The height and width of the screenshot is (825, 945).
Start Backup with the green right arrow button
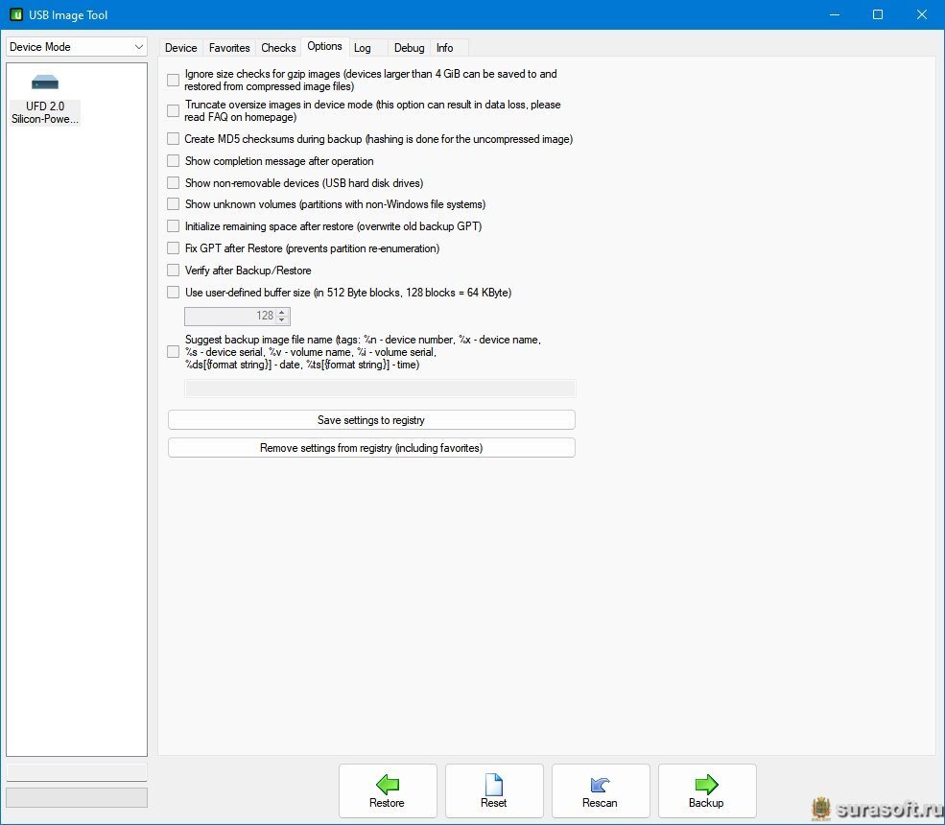point(707,790)
